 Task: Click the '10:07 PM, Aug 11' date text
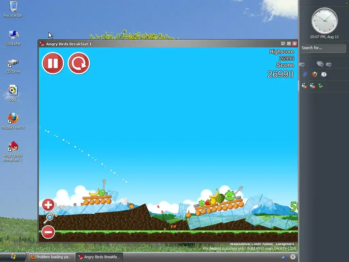[x=324, y=37]
